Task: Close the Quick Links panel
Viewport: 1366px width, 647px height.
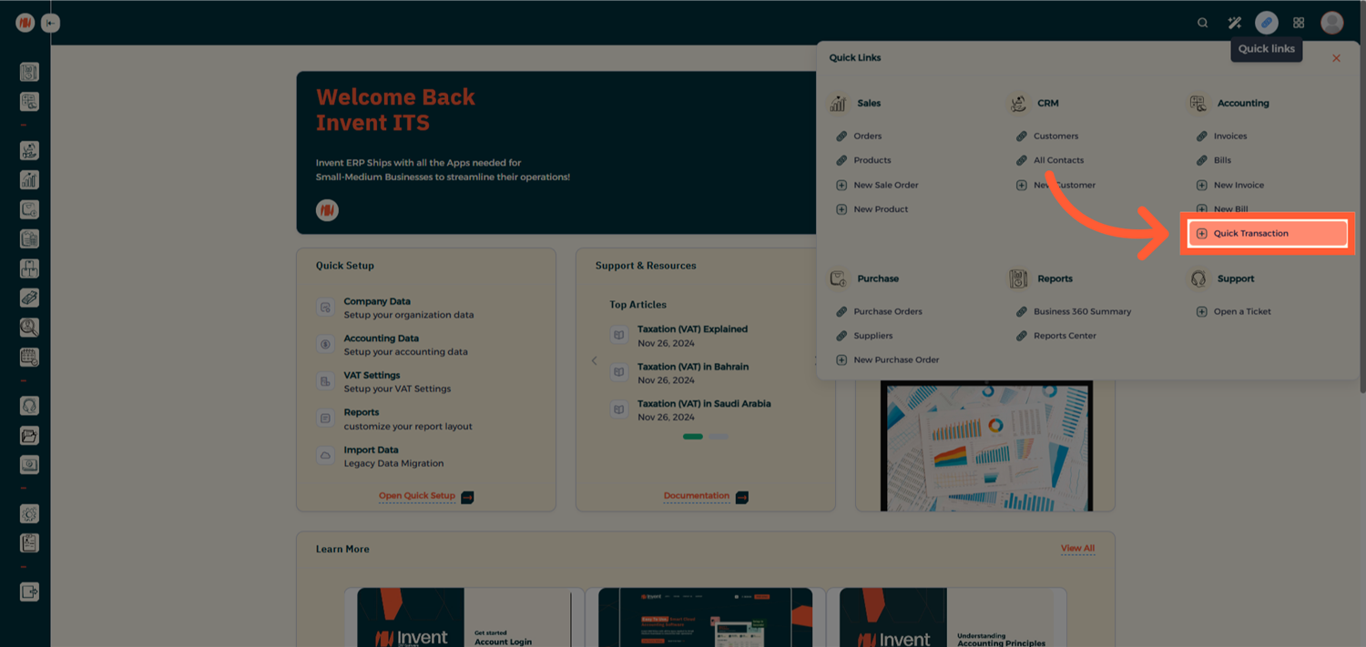Action: pyautogui.click(x=1336, y=58)
